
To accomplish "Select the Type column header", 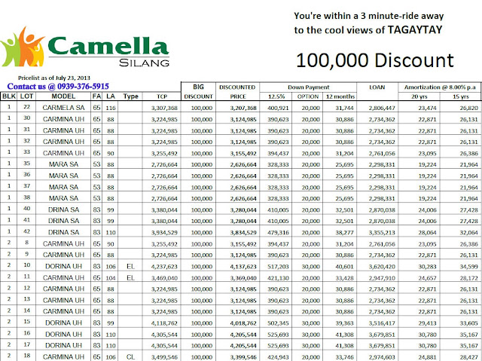I will (x=130, y=96).
